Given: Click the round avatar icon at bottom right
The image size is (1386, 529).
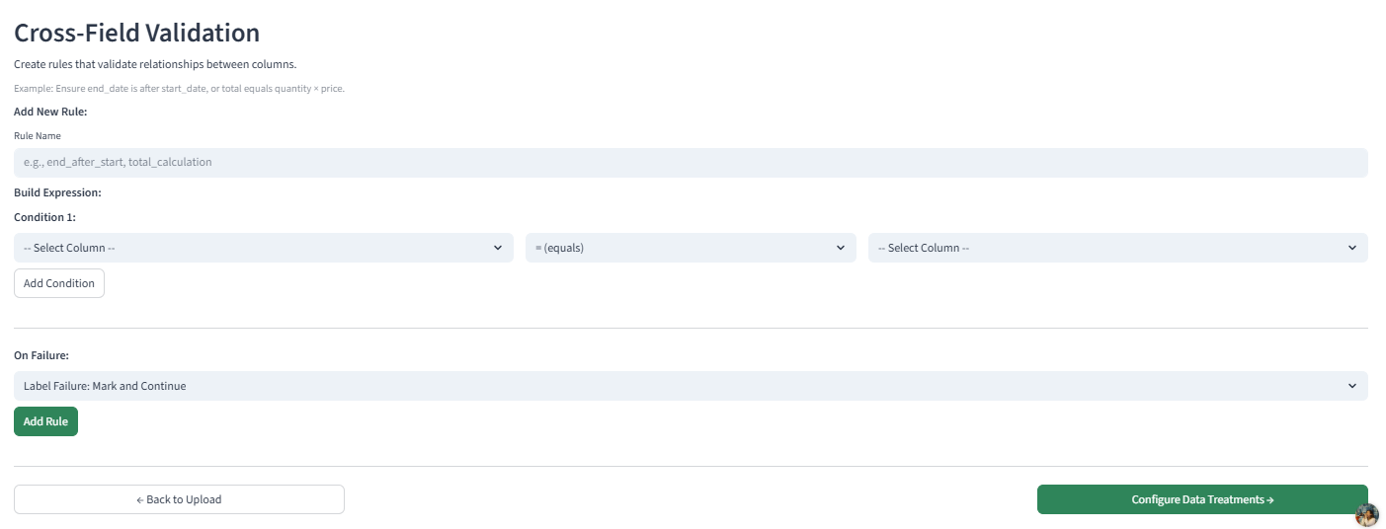Looking at the screenshot, I should point(1367,515).
